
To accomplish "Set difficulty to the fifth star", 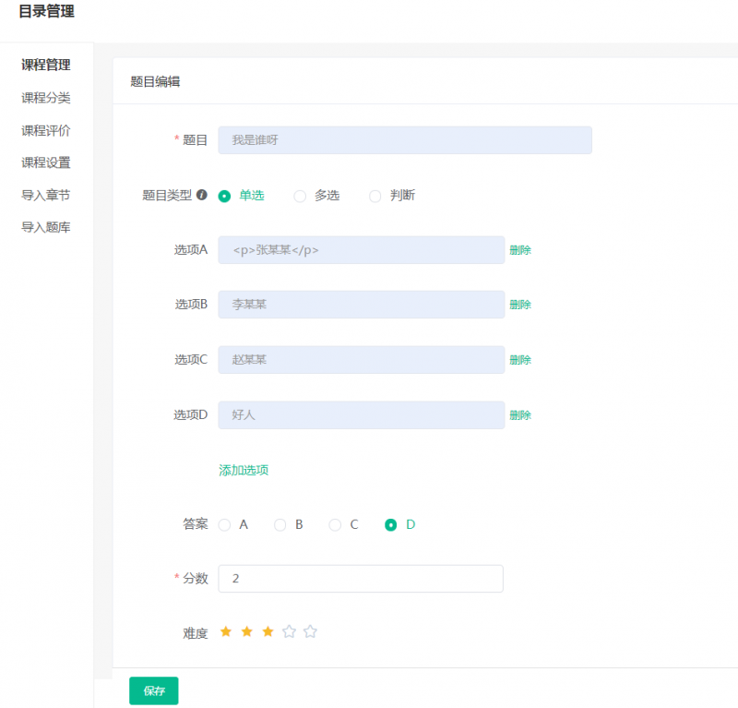I will [x=311, y=631].
